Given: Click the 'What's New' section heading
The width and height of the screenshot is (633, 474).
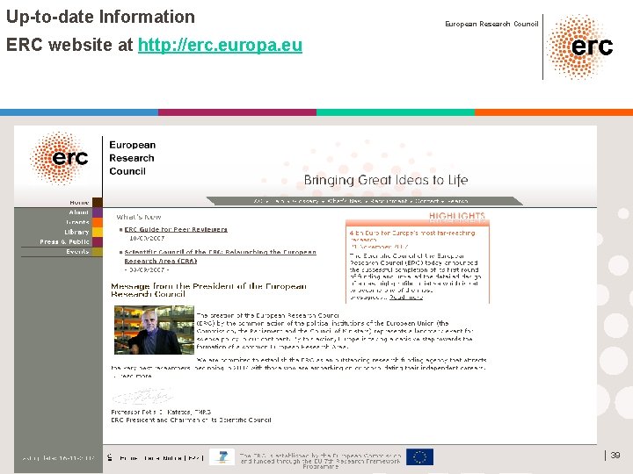Looking at the screenshot, I should [x=139, y=217].
